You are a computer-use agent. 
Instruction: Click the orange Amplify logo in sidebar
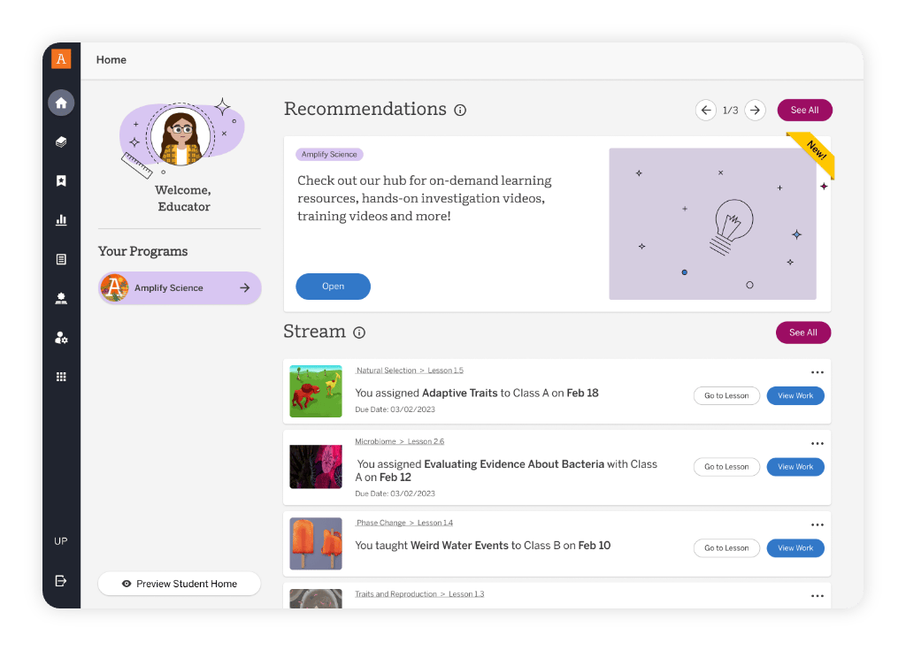(x=61, y=59)
